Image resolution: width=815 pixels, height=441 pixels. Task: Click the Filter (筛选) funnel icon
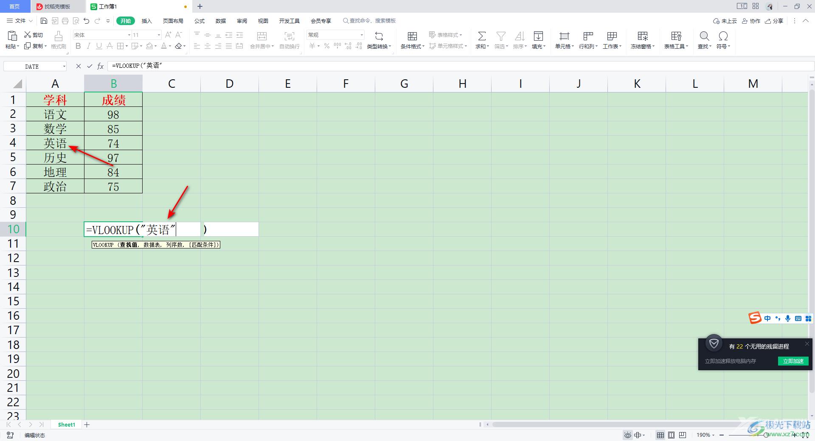click(x=501, y=36)
